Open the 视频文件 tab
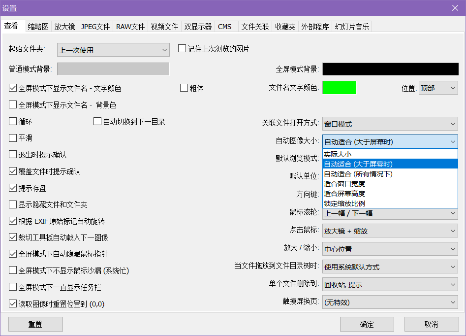This screenshot has width=466, height=336. tap(164, 27)
